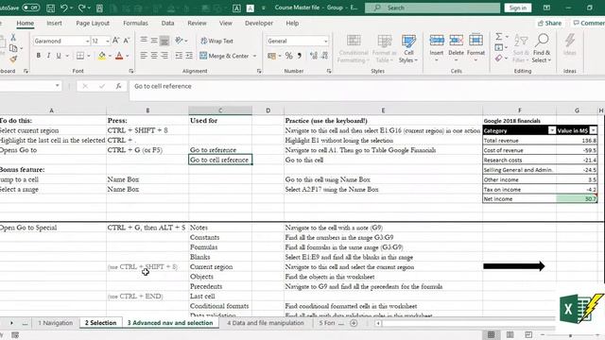The image size is (605, 340).
Task: Open the Value in M$ filter dropdown
Action: click(x=593, y=130)
